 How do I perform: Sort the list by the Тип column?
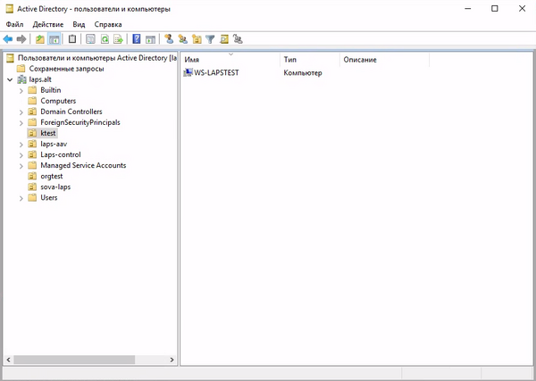310,60
